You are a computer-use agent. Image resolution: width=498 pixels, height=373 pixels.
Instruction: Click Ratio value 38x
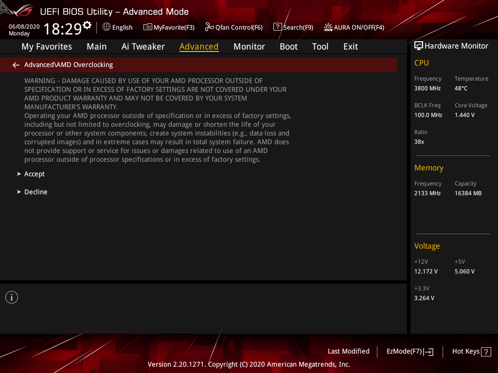coord(419,142)
